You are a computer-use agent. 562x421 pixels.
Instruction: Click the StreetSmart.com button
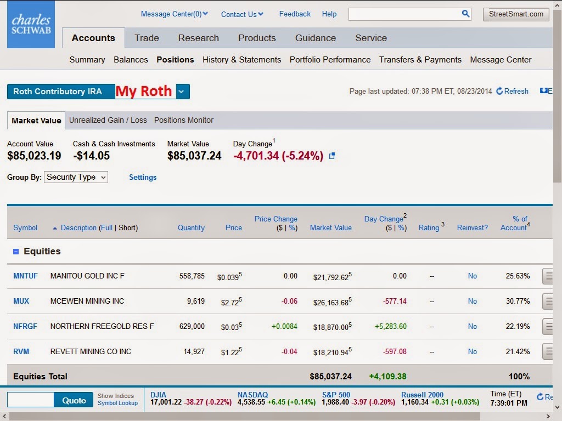coord(516,14)
